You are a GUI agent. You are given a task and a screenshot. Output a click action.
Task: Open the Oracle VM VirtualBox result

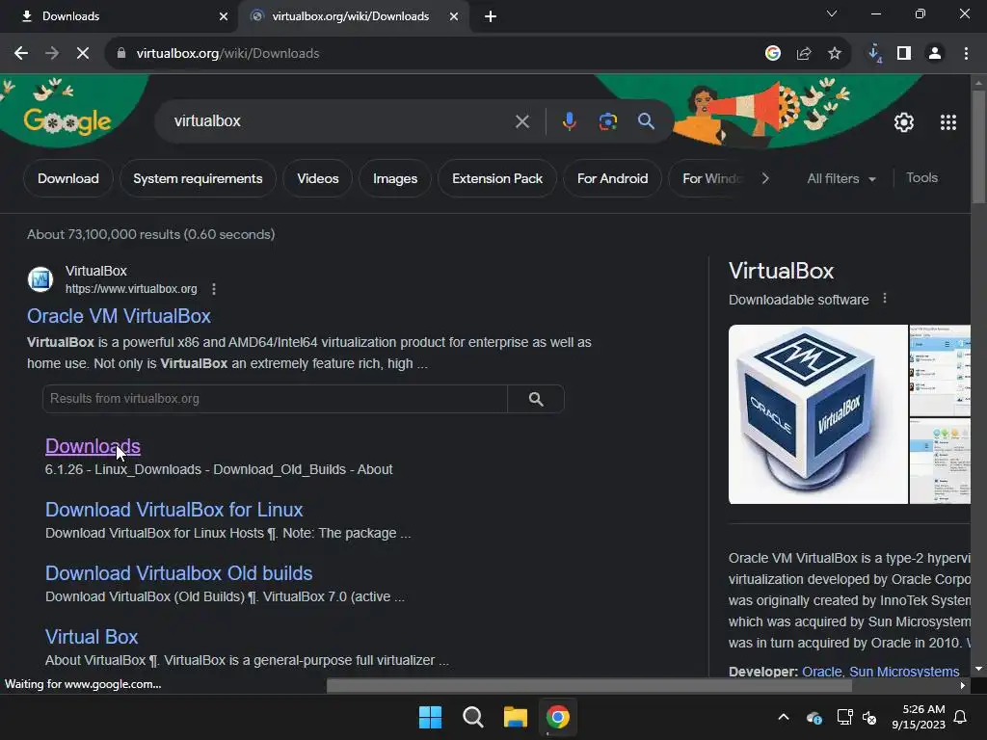[x=119, y=316]
